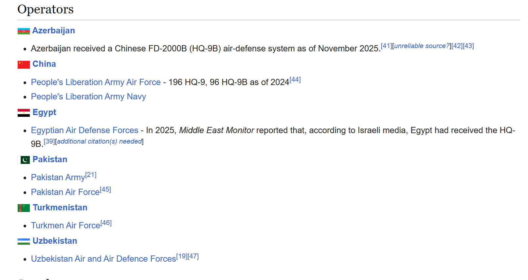
Task: Click 'additional citation(s) needed' tag
Action: [x=99, y=141]
